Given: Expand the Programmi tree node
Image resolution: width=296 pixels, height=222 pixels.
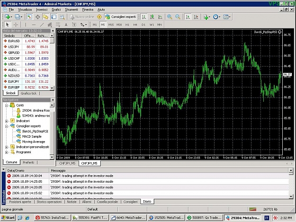Looking at the screenshot, I should coord(7,152).
